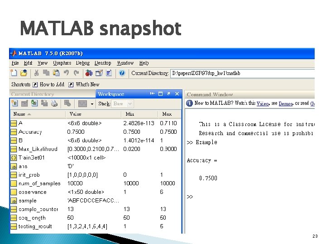Open the Help menu

click(144, 63)
